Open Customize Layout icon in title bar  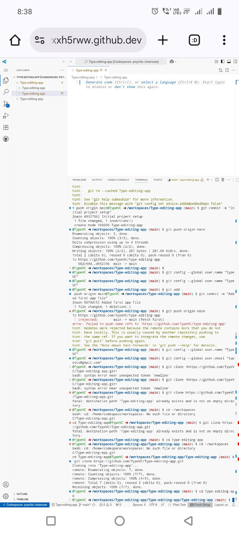[x=216, y=61]
